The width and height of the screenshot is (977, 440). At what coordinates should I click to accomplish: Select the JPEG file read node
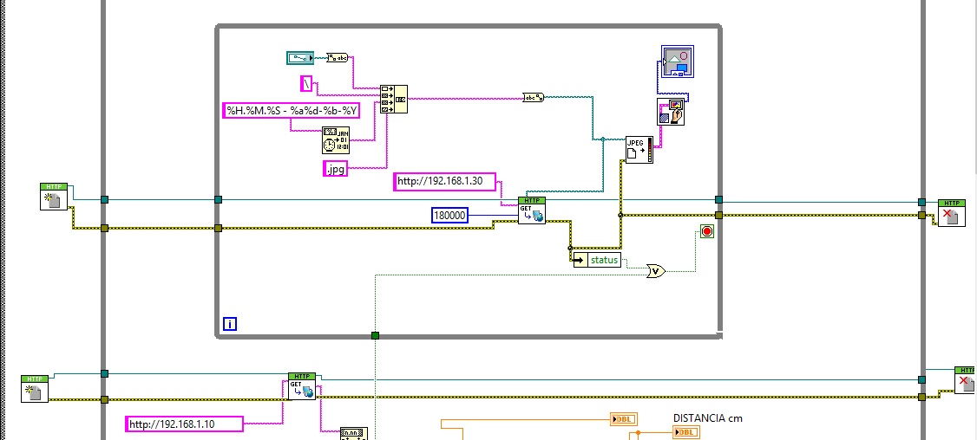(x=639, y=150)
